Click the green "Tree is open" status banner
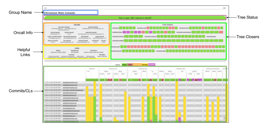264x127 pixels. click(x=135, y=18)
